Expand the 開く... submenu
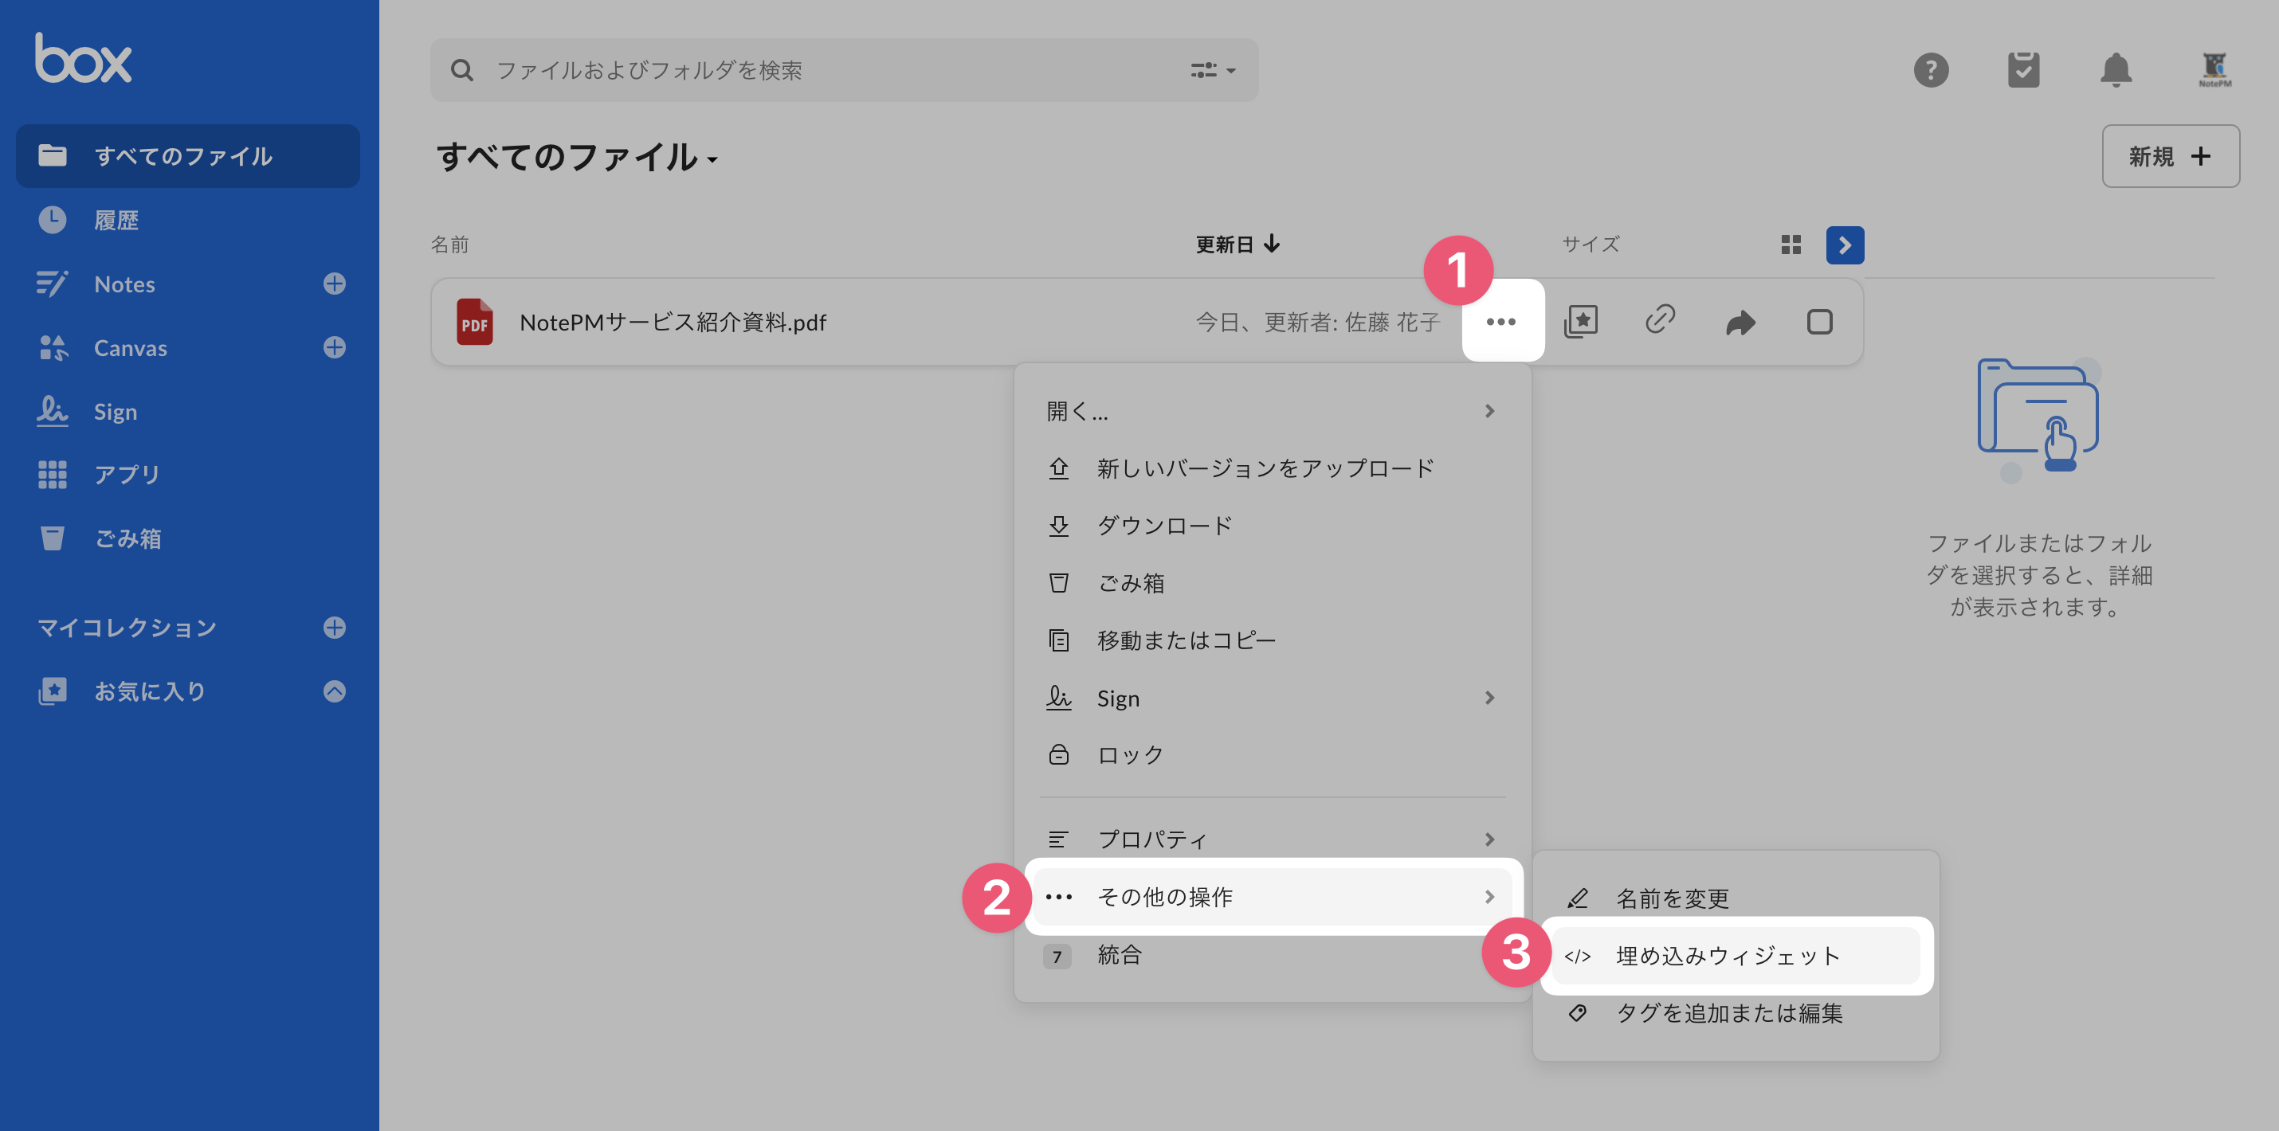 click(1273, 411)
